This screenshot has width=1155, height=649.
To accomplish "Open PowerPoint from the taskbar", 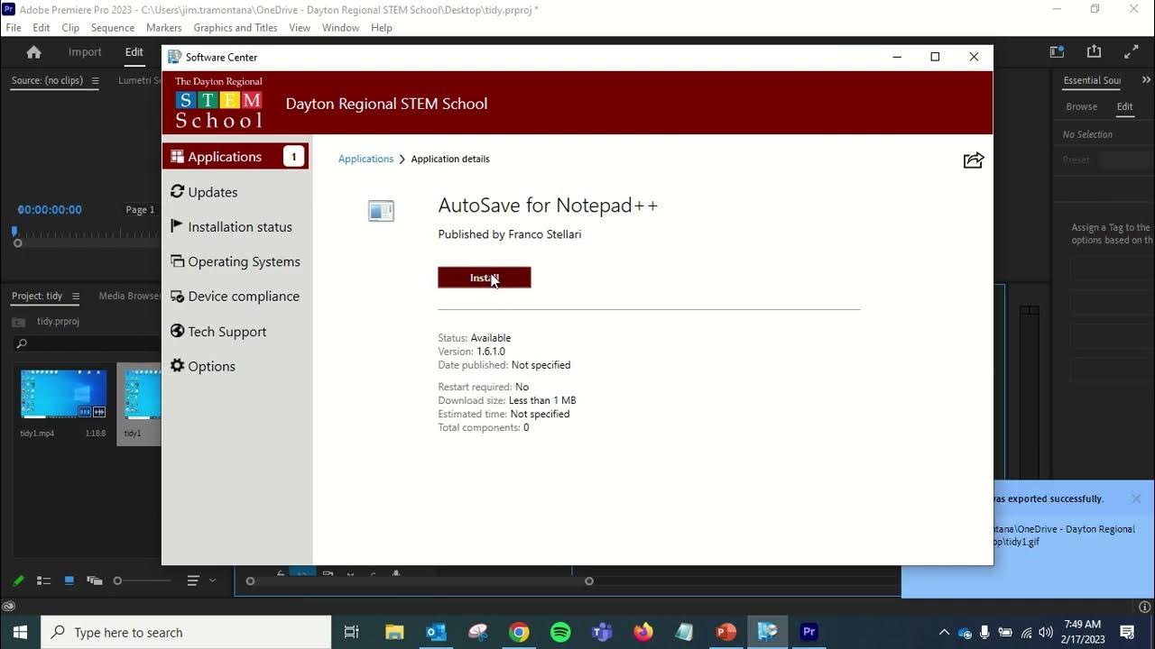I will 726,632.
